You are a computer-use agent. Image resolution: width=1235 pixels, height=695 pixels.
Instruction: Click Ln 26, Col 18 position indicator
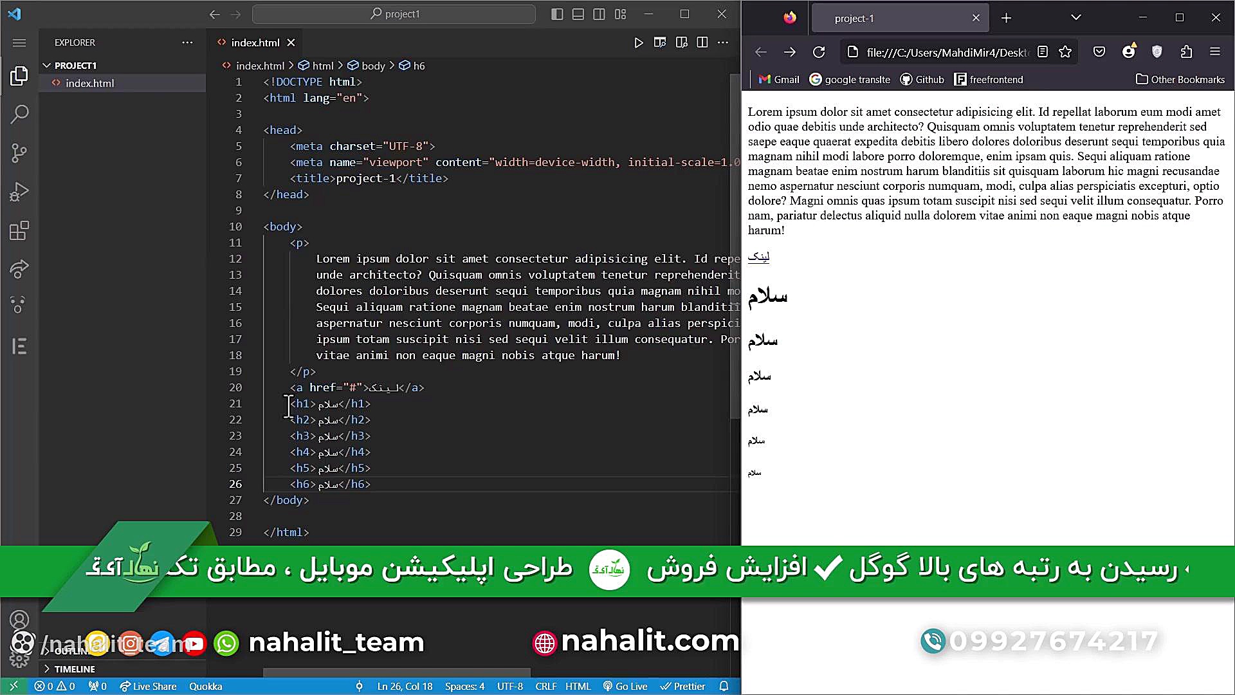pos(405,687)
